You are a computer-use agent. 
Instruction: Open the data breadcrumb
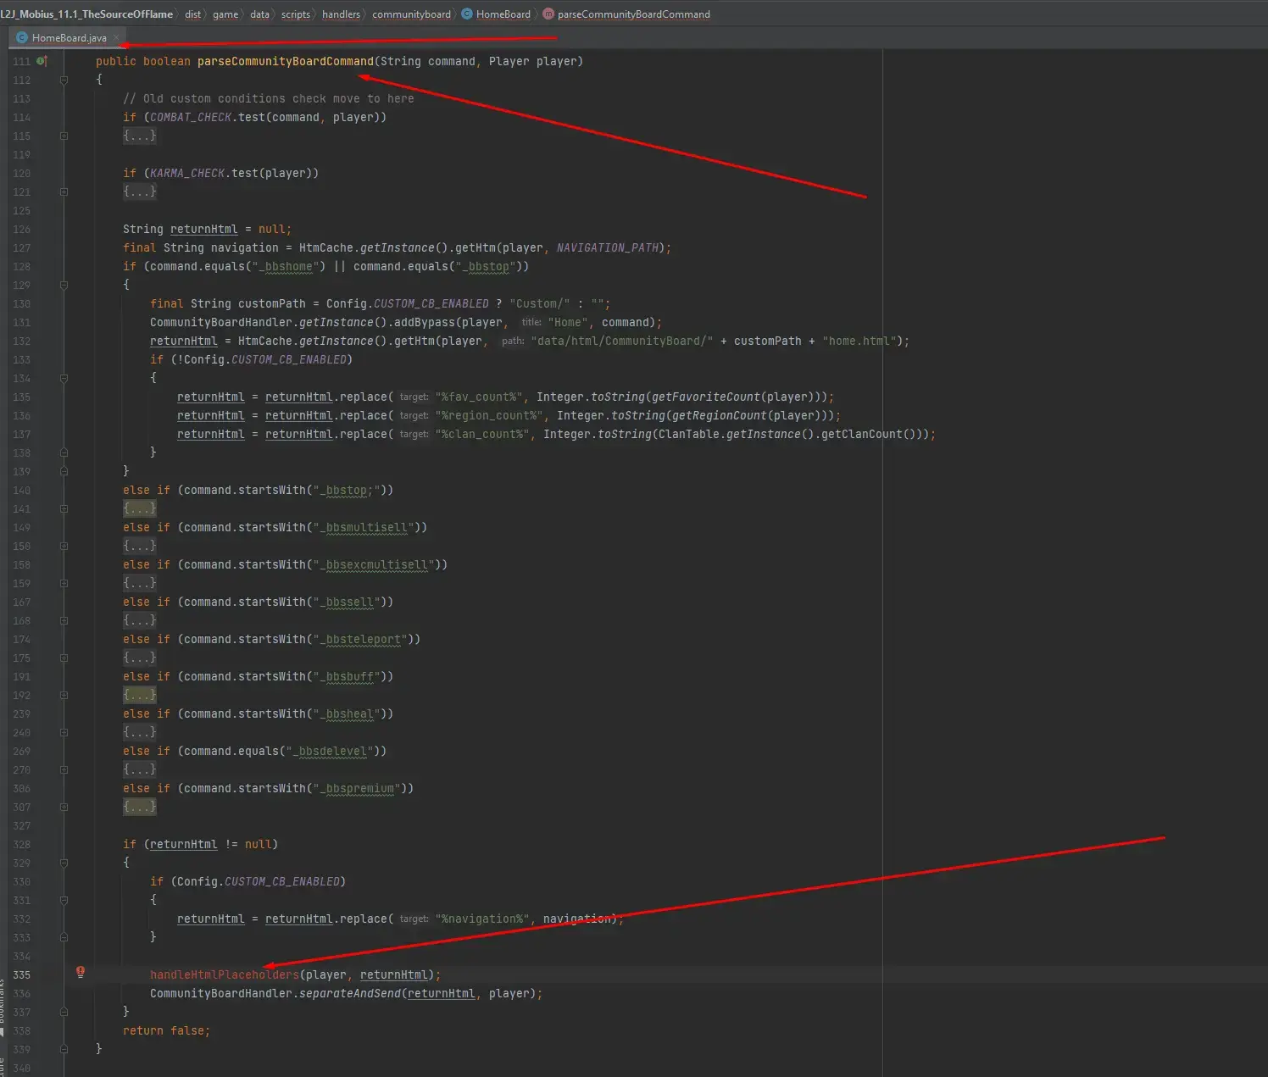[259, 14]
